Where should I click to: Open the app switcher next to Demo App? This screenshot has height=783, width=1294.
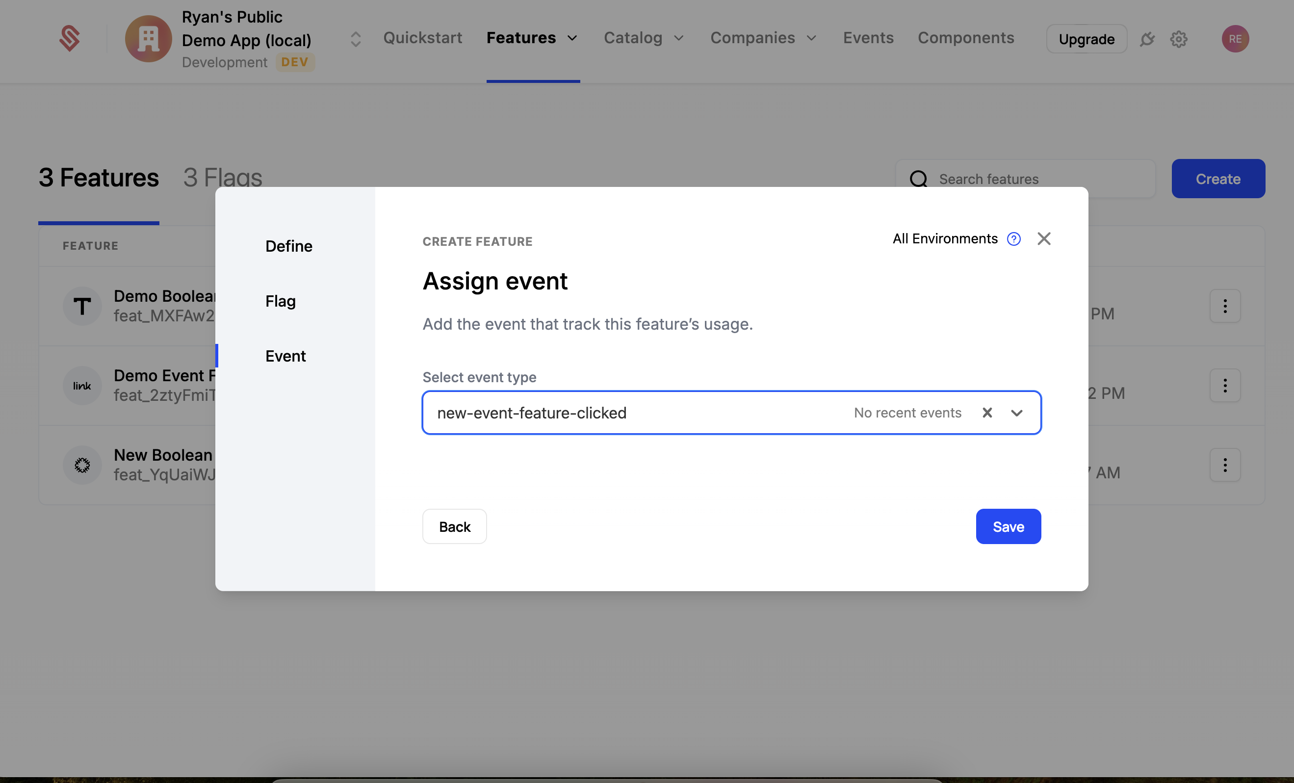[x=355, y=38]
